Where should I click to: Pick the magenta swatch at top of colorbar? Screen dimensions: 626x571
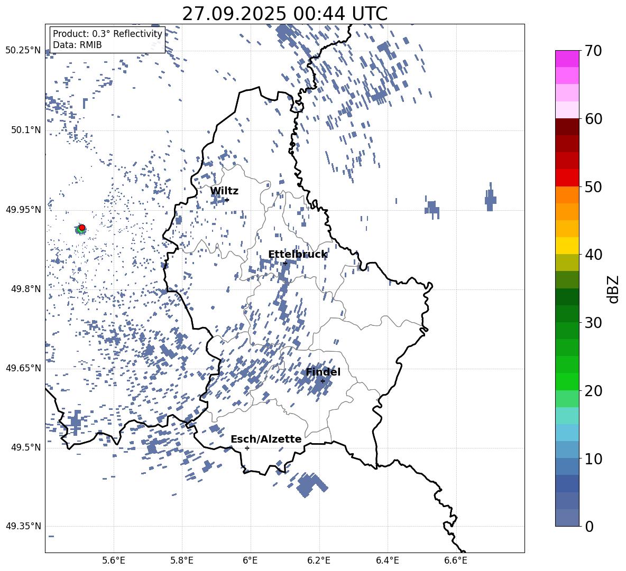point(567,59)
